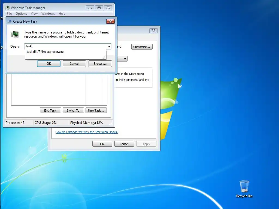Confirm Create New Task with OK
Image resolution: width=279 pixels, height=209 pixels.
coord(49,64)
